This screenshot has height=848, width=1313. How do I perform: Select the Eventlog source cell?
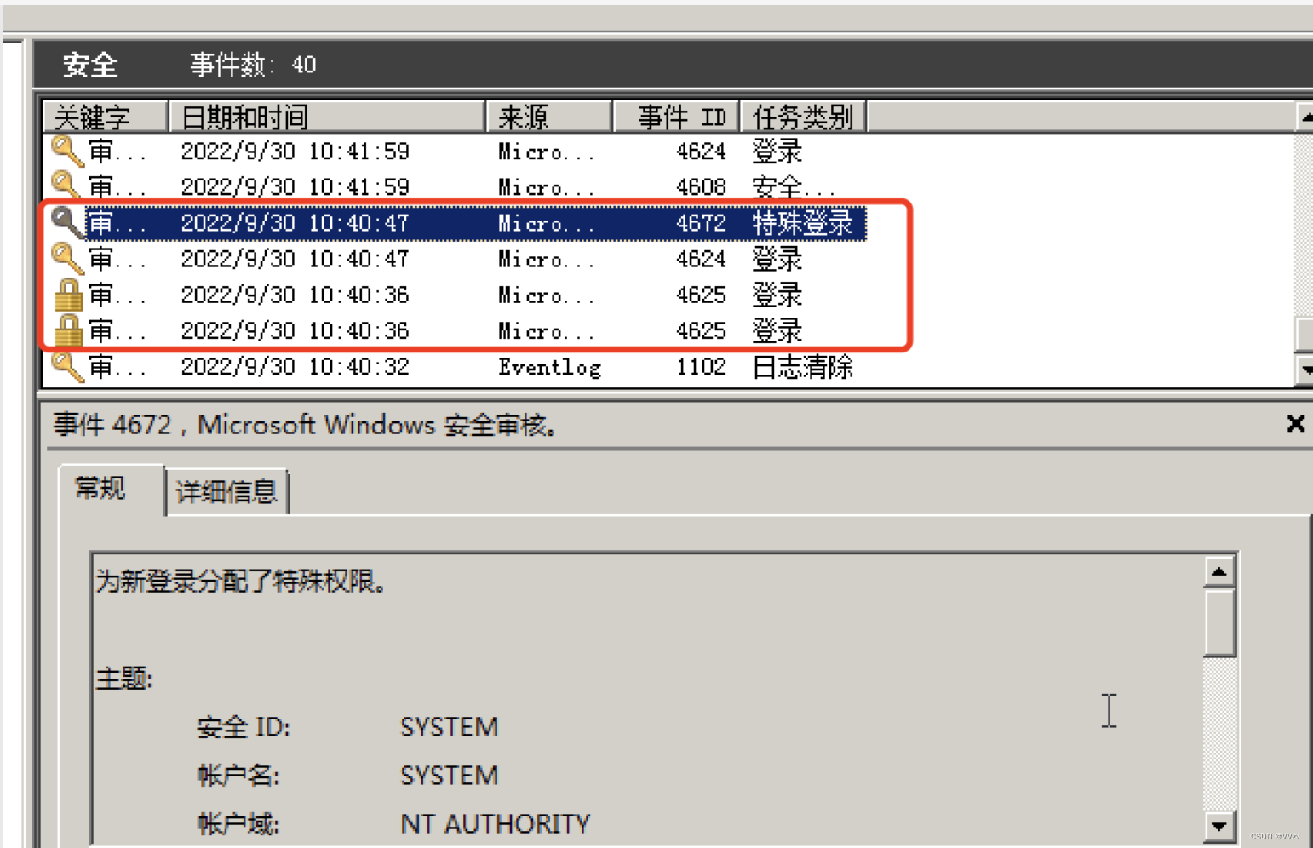(x=549, y=367)
